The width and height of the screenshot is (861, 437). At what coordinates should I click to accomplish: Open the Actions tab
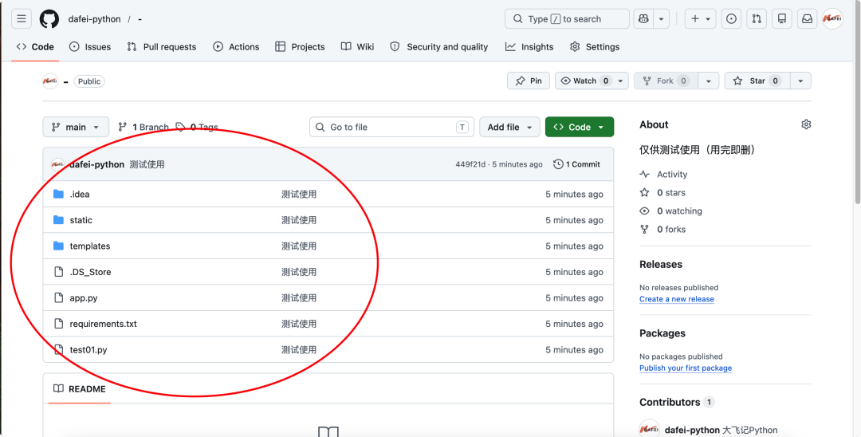click(236, 47)
